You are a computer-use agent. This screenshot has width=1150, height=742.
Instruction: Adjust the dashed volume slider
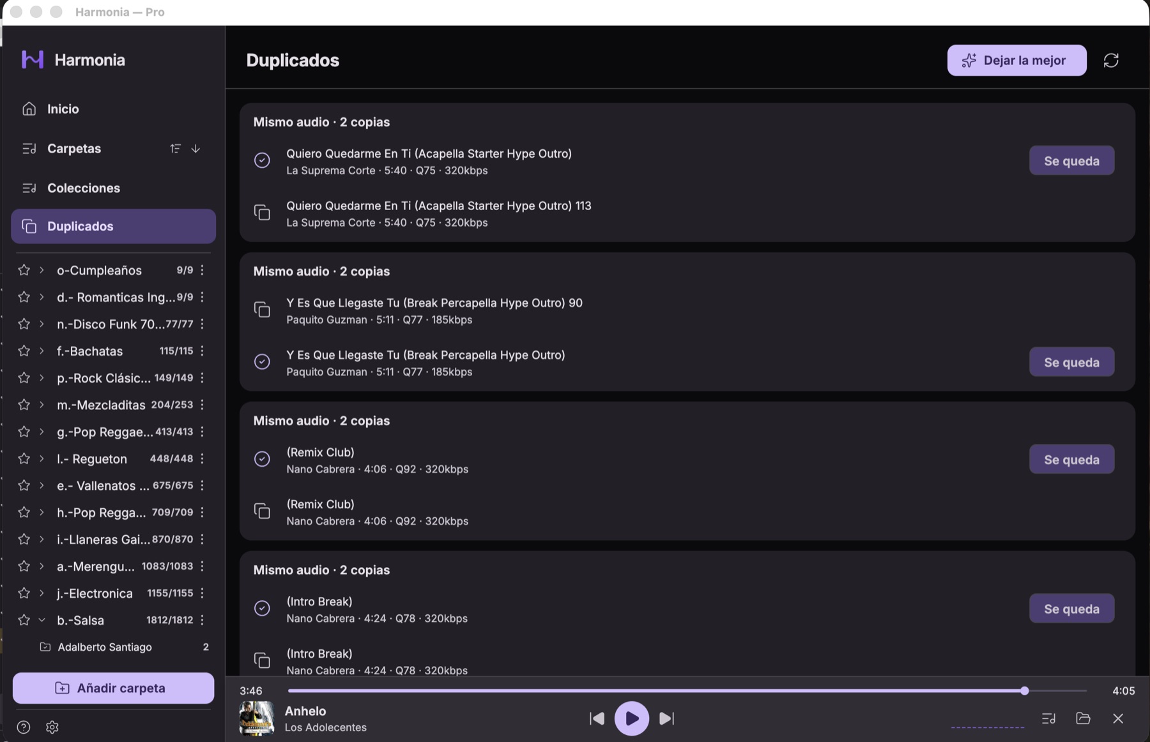point(987,727)
